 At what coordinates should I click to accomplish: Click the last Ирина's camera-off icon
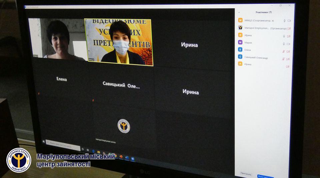point(287,67)
